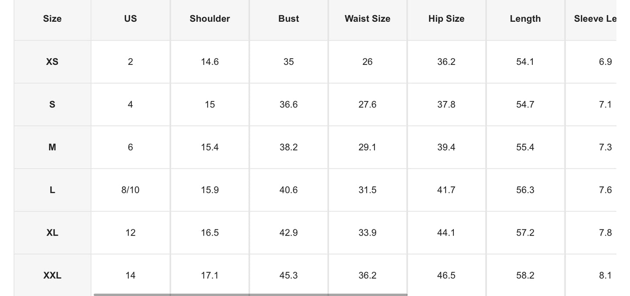Click the L size row label
Image resolution: width=630 pixels, height=296 pixels.
tap(52, 190)
